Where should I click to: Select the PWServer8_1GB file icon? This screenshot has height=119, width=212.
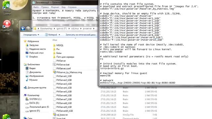point(54,103)
